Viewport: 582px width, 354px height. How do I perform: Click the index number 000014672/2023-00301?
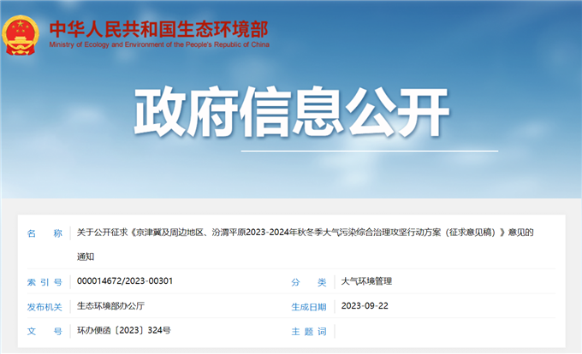(125, 281)
